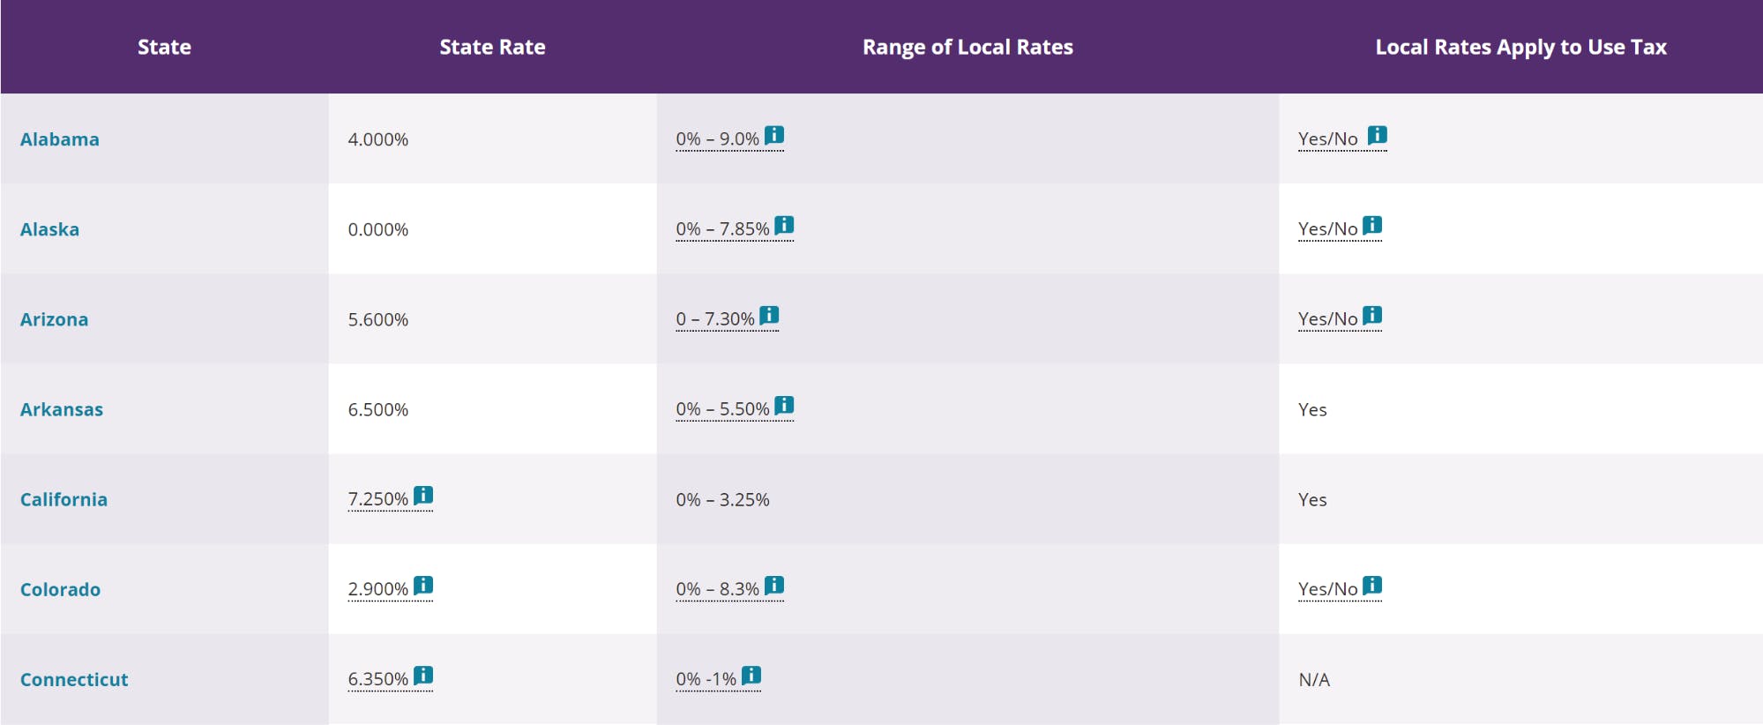Click the State Rate column header
Viewport: 1763px width, 725px height.
pos(492,47)
